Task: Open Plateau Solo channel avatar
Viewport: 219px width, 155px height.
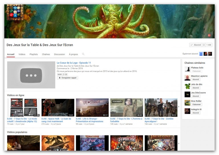Action: pyautogui.click(x=187, y=69)
